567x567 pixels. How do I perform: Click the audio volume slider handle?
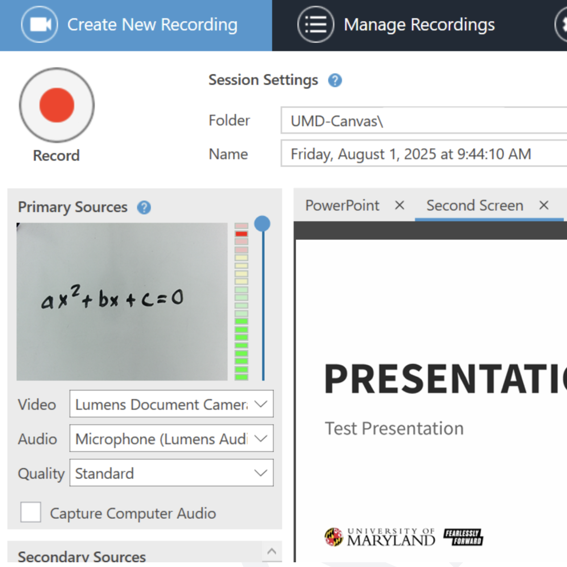262,224
